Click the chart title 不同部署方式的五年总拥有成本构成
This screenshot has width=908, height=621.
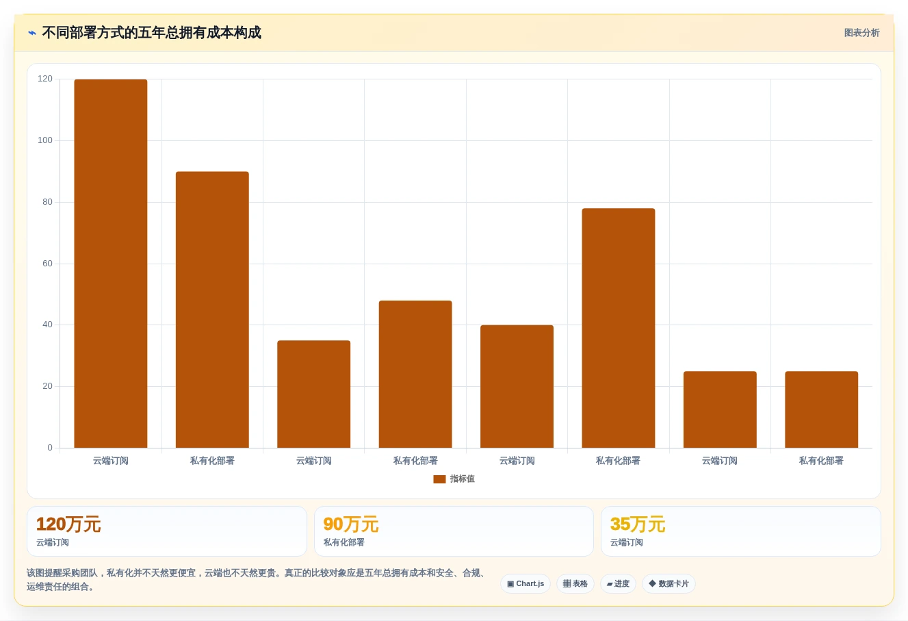coord(151,33)
